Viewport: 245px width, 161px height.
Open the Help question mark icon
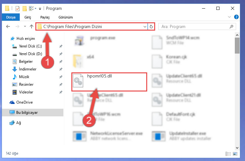click(236, 17)
